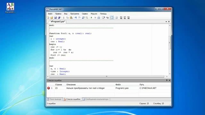Save all files using the toolbar

59,18
